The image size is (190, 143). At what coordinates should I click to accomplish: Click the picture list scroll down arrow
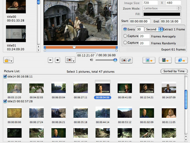tap(186, 140)
